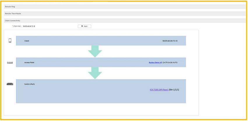This screenshot has height=121, width=248.
Task: Click the AP MAC address 24:79:2A:06:16:F0
Action: click(x=170, y=63)
